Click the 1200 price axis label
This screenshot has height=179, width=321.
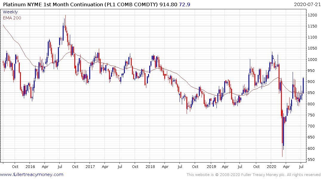pyautogui.click(x=312, y=15)
